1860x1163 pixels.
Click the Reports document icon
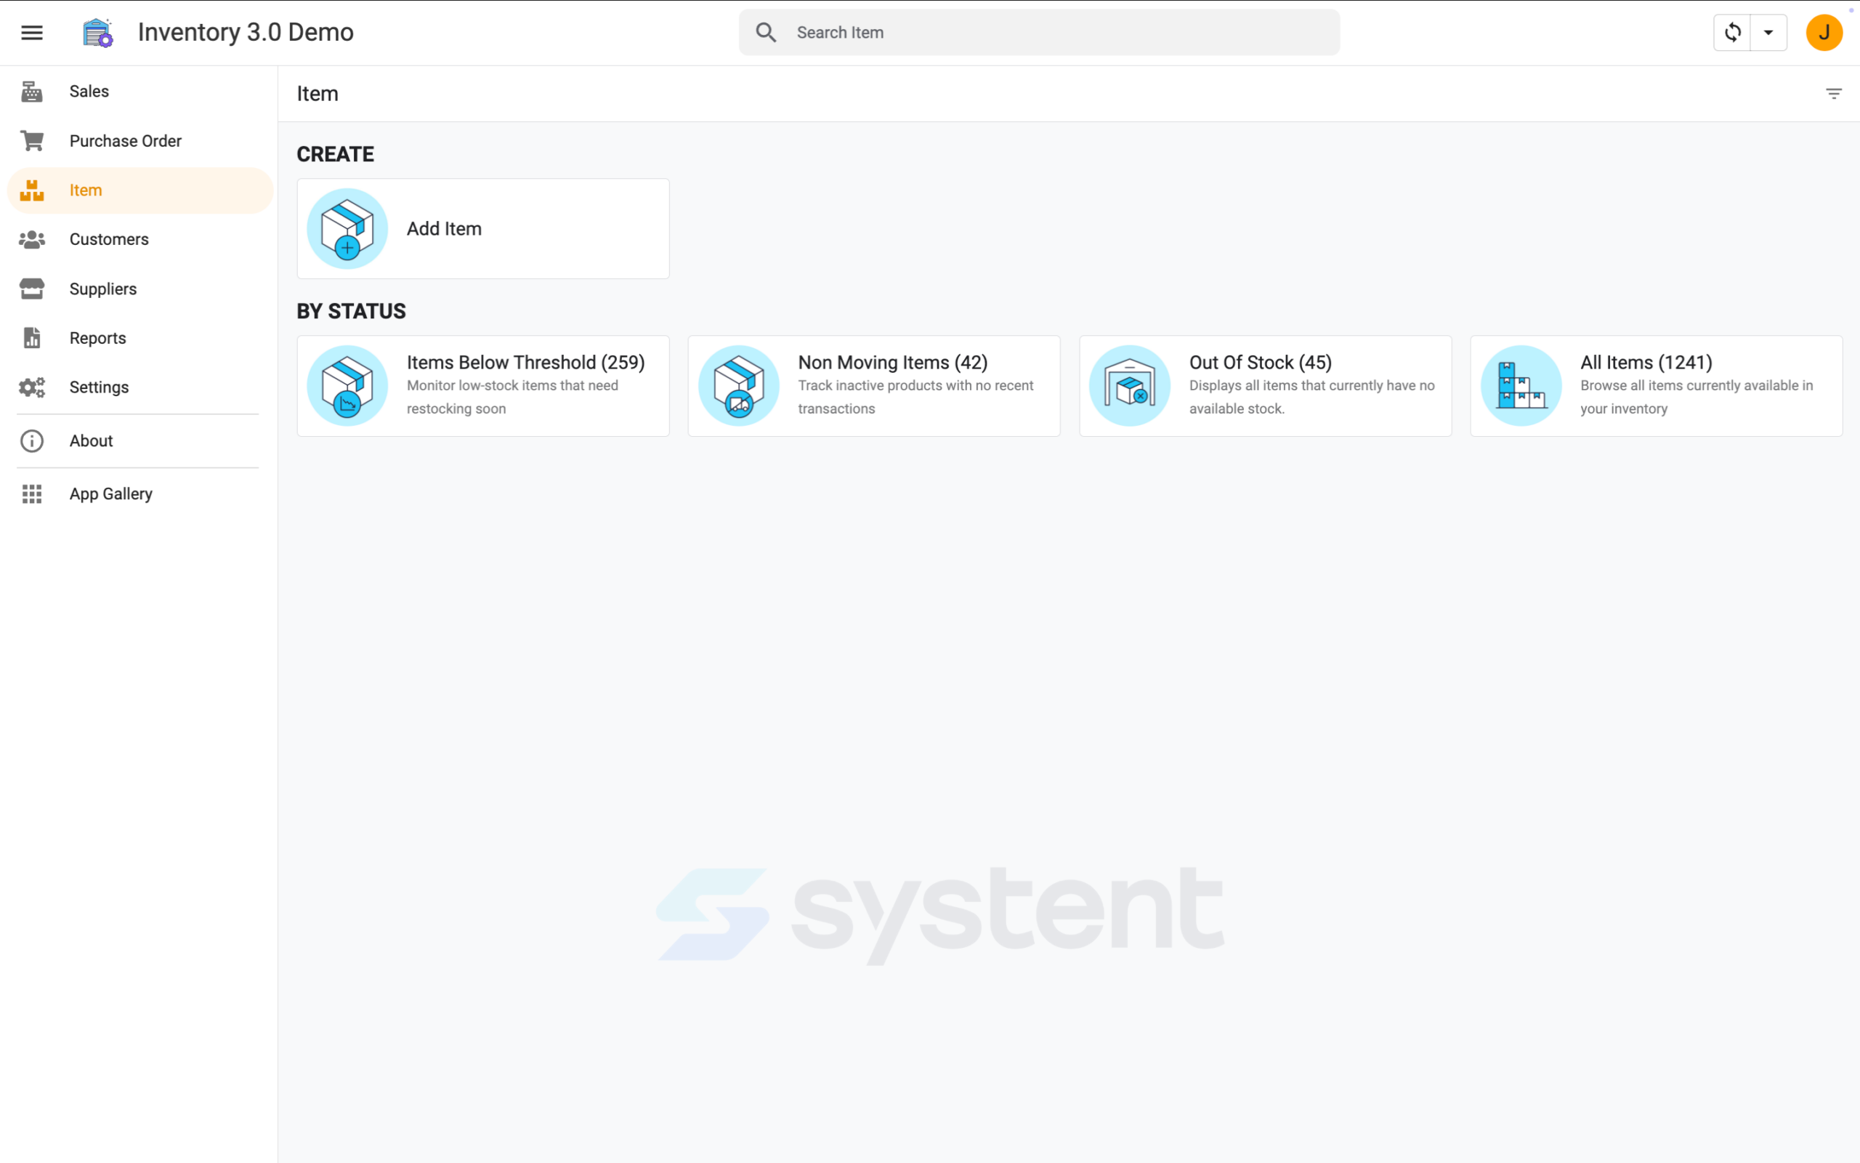[31, 338]
